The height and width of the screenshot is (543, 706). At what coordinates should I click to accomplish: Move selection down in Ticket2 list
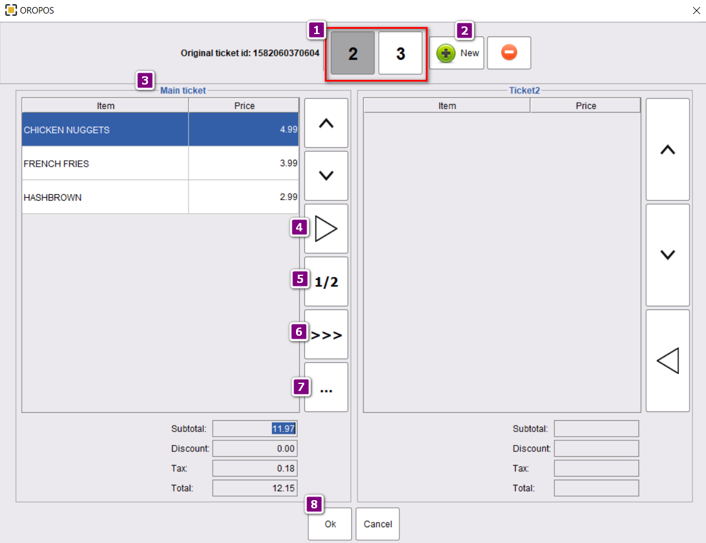pos(668,255)
